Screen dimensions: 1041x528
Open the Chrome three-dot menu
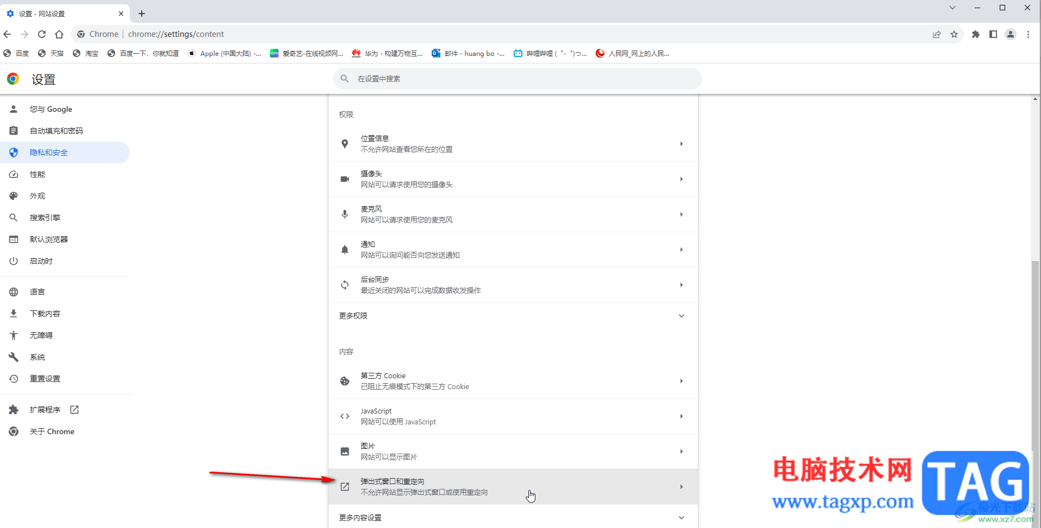pyautogui.click(x=1028, y=34)
